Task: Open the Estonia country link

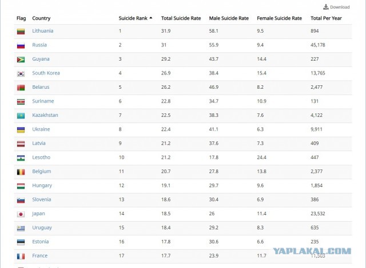Action: tap(41, 242)
